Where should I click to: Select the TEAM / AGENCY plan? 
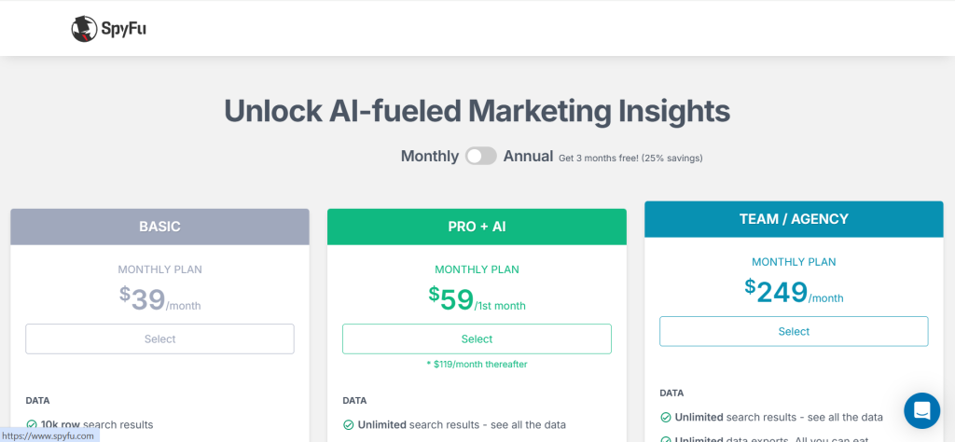(794, 331)
